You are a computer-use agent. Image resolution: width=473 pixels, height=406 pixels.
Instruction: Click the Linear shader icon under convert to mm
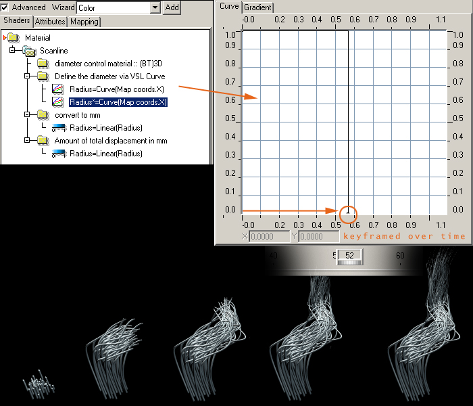tap(59, 128)
